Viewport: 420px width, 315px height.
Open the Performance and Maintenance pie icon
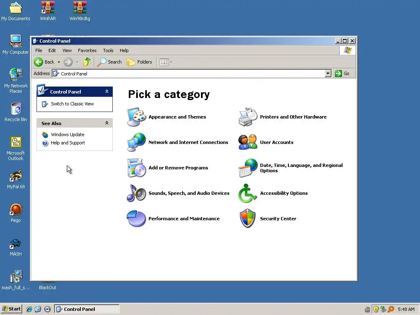(x=136, y=219)
